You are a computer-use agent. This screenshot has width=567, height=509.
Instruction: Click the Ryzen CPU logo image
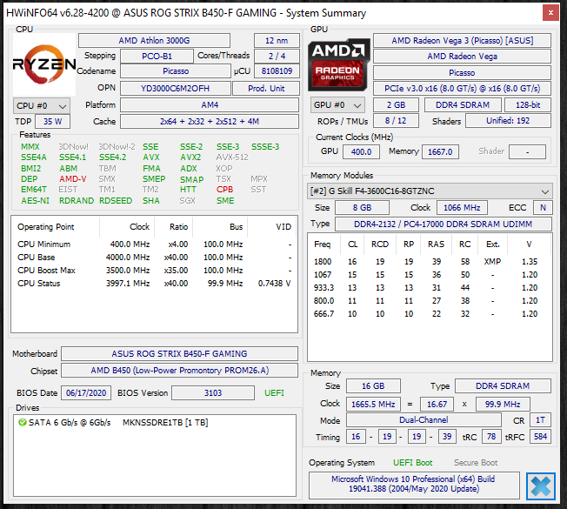coord(44,64)
